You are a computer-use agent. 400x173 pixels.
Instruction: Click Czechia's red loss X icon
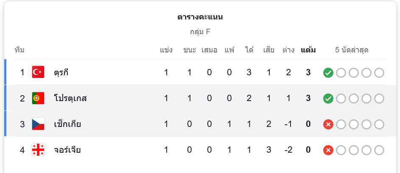click(328, 124)
